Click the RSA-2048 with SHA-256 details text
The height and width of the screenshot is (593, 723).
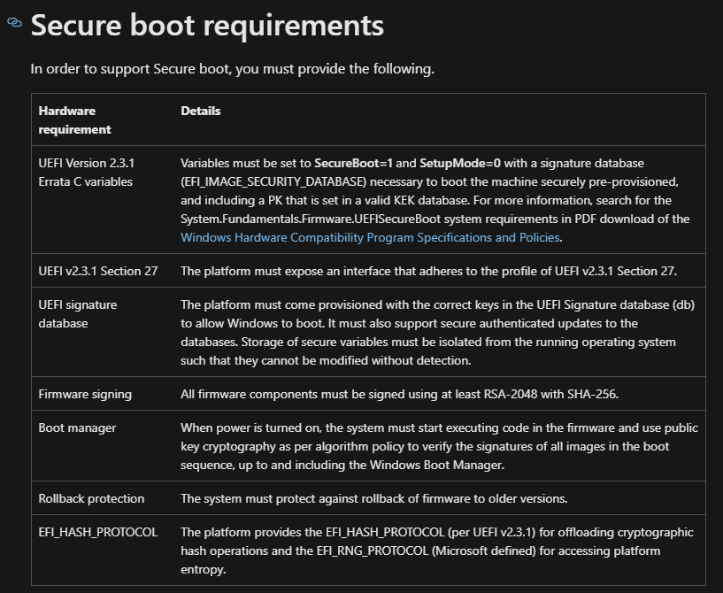click(x=399, y=394)
